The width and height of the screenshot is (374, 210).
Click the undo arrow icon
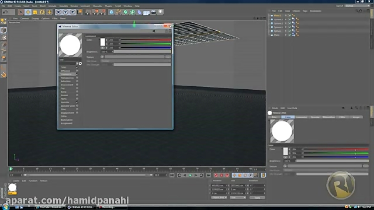[x=5, y=12]
